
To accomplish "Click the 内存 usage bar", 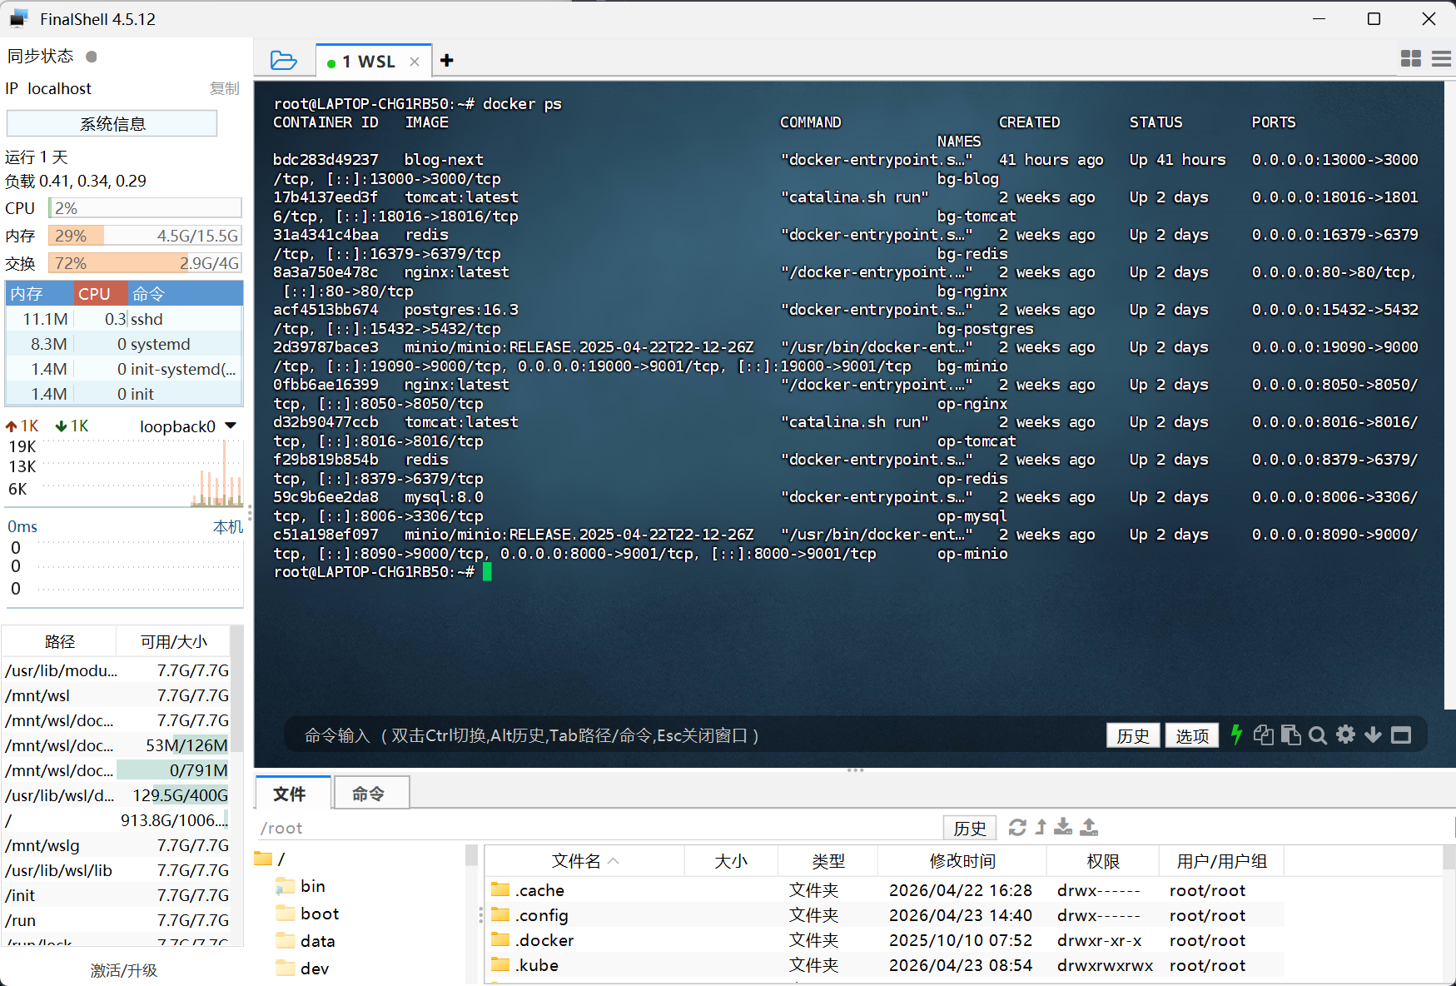I will coord(145,236).
